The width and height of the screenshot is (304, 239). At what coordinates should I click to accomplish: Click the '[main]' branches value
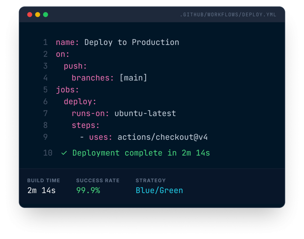(x=133, y=78)
